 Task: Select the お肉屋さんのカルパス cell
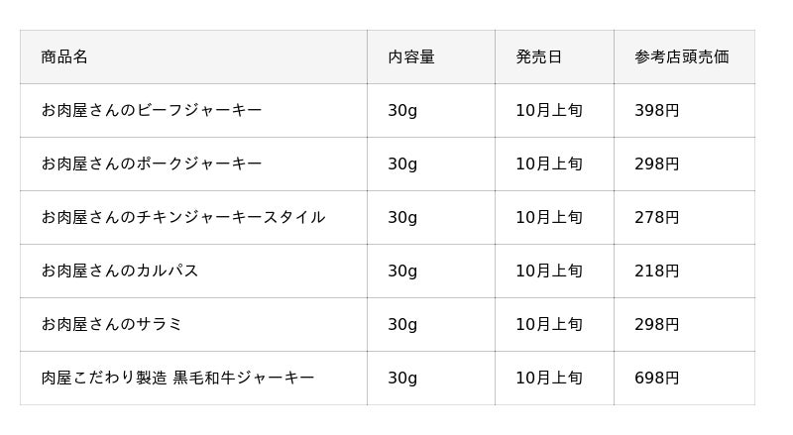click(120, 272)
